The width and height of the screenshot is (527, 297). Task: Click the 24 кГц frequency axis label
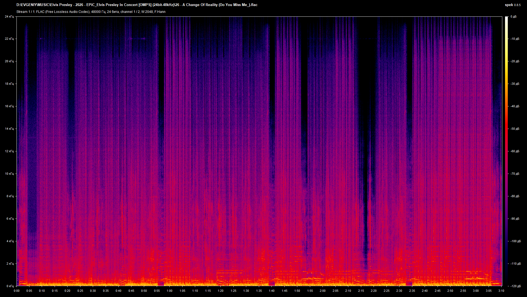tap(9, 17)
